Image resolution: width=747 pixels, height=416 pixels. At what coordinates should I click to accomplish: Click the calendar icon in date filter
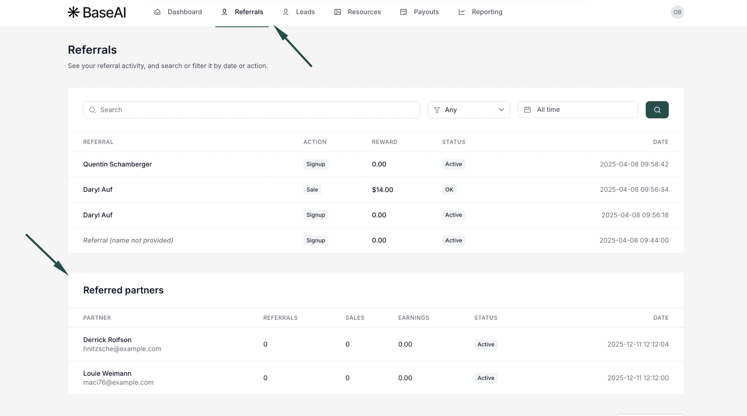(527, 110)
